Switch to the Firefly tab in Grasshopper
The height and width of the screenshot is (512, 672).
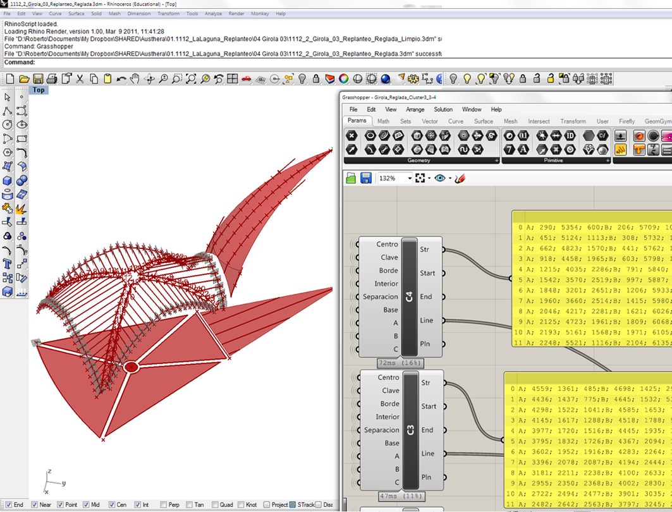tap(626, 121)
